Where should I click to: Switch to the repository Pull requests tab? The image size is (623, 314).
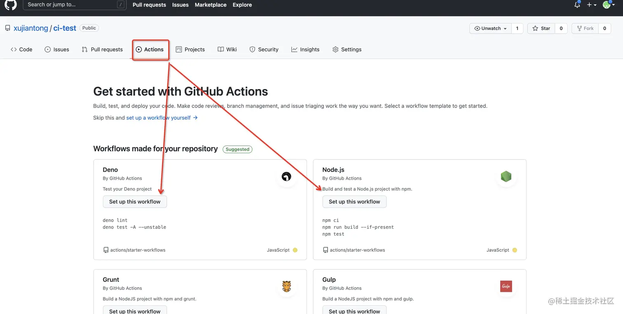click(102, 49)
